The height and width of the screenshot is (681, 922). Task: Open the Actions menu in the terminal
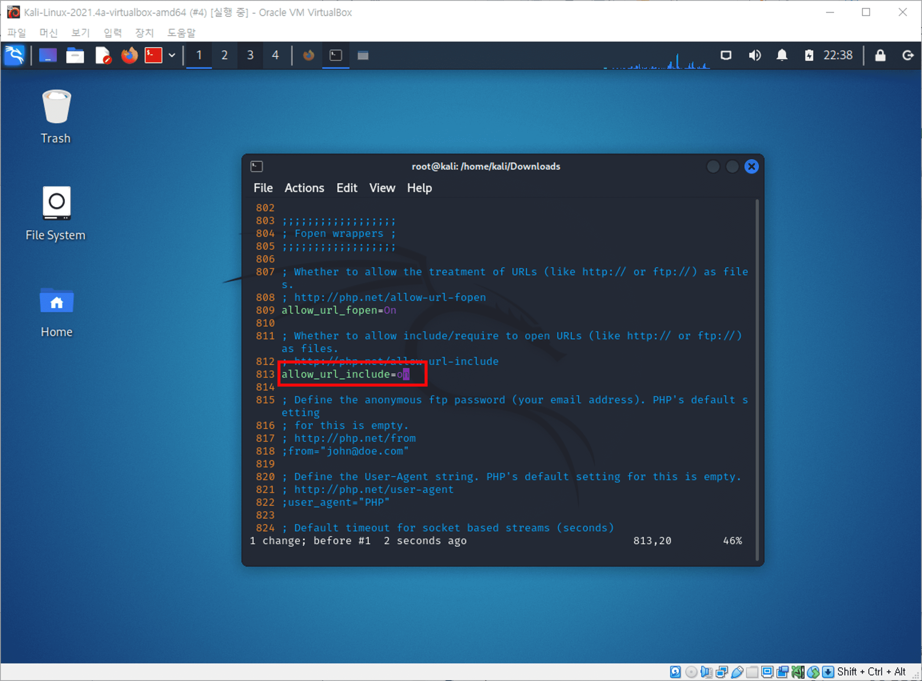tap(304, 188)
